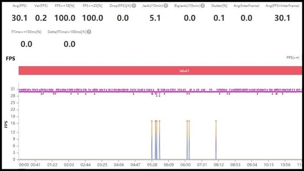Open help icon next to Jank(/10min)
The height and width of the screenshot is (171, 304).
[x=165, y=6]
